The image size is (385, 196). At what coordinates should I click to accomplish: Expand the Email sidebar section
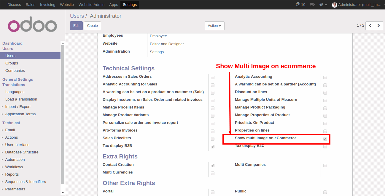[10, 130]
